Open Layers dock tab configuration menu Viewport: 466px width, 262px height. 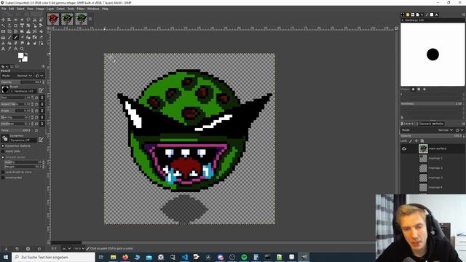click(463, 124)
